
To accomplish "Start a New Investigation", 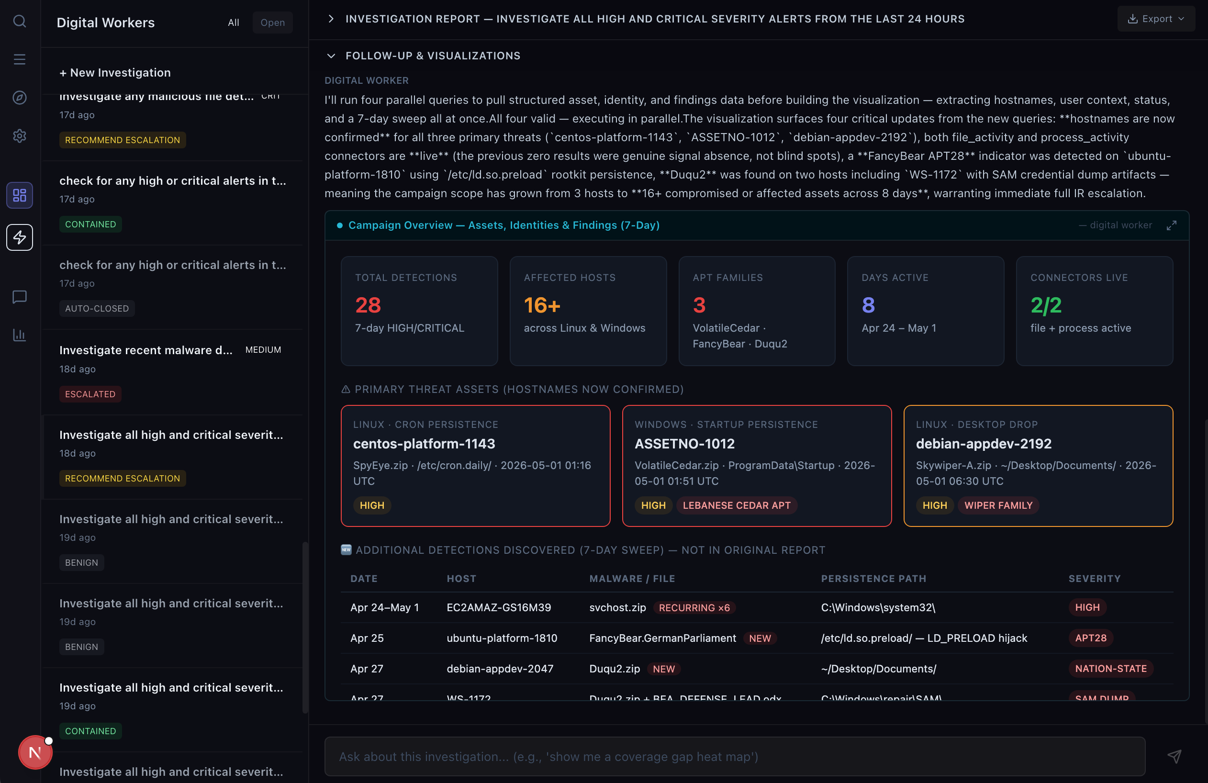I will (115, 73).
